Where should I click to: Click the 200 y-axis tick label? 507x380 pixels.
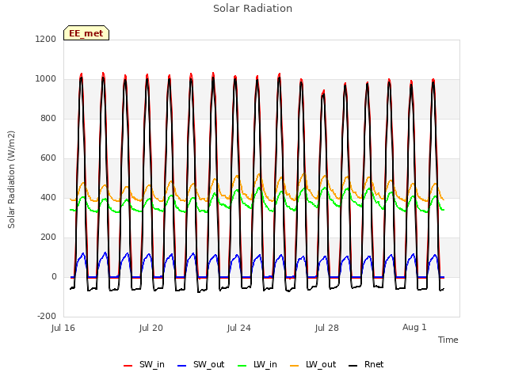48,237
